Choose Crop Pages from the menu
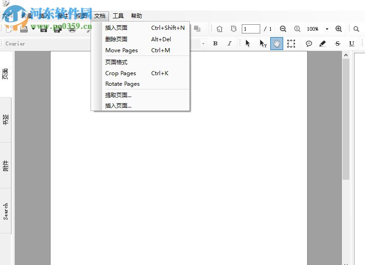This screenshot has width=365, height=265. 141,73
